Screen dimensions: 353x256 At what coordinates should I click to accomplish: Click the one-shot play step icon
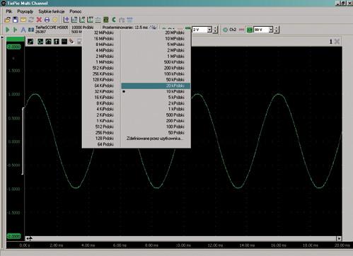16,30
